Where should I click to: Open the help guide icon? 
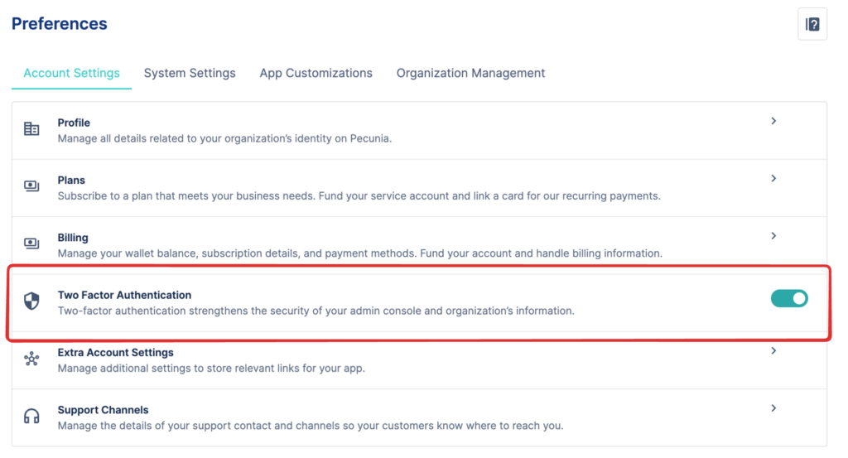click(x=812, y=24)
